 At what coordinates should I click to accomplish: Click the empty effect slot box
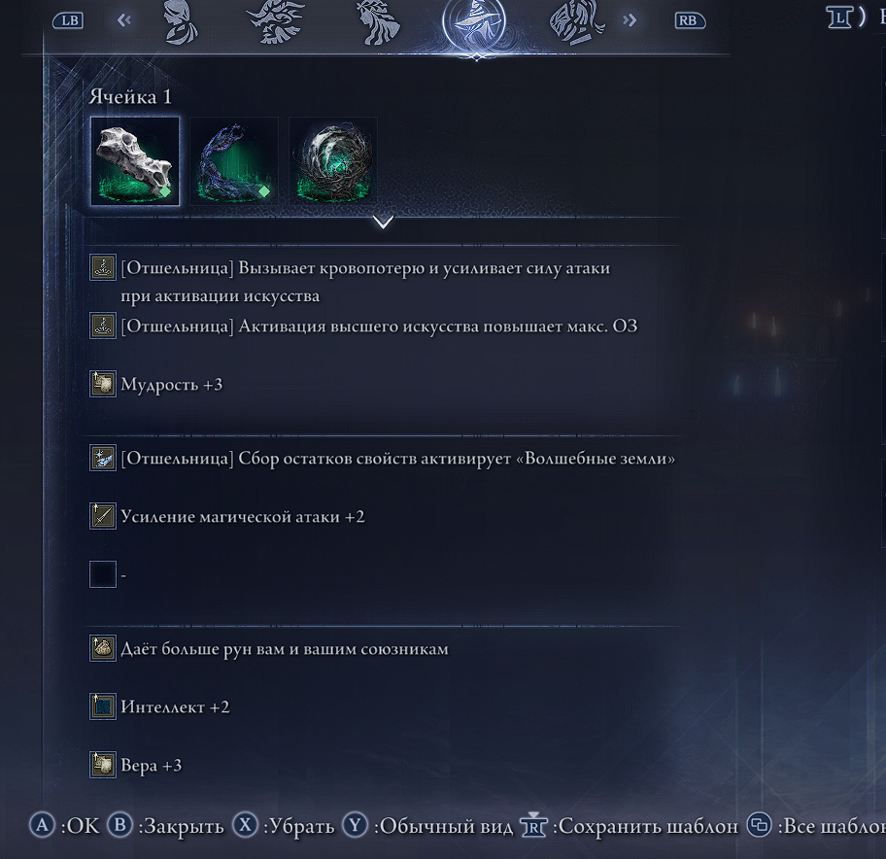point(103,574)
